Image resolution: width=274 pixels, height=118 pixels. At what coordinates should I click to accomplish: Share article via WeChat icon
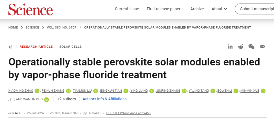click(x=251, y=46)
